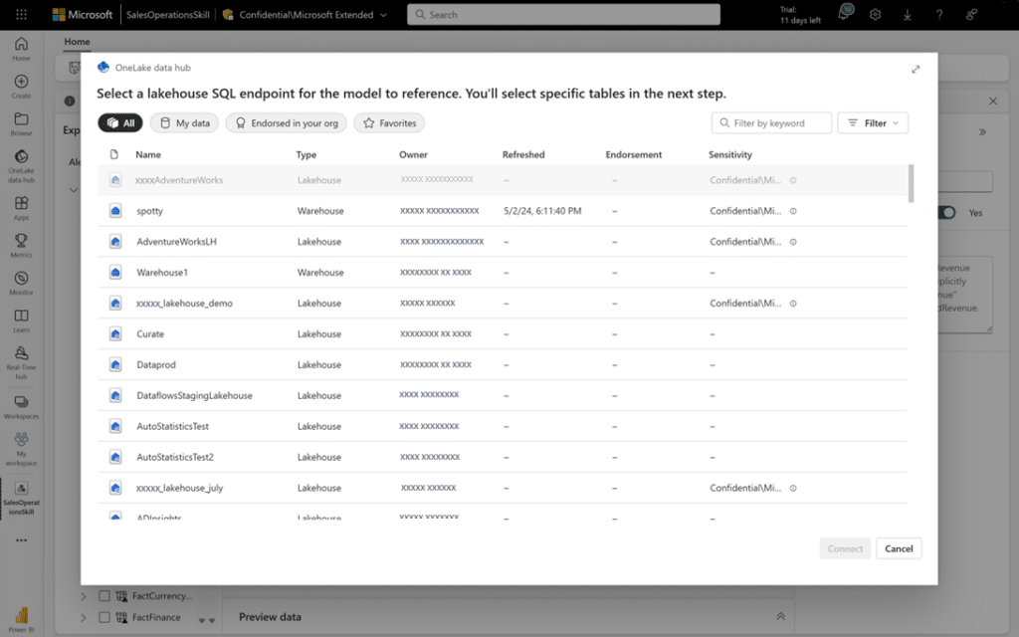1019x637 pixels.
Task: Open Monitor in the left sidebar
Action: [21, 284]
